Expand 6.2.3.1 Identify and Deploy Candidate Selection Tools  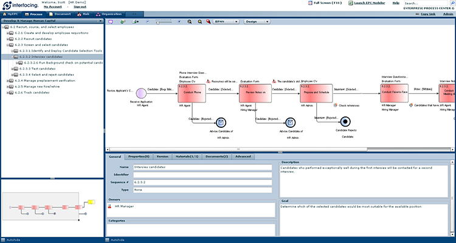pyautogui.click(x=13, y=51)
